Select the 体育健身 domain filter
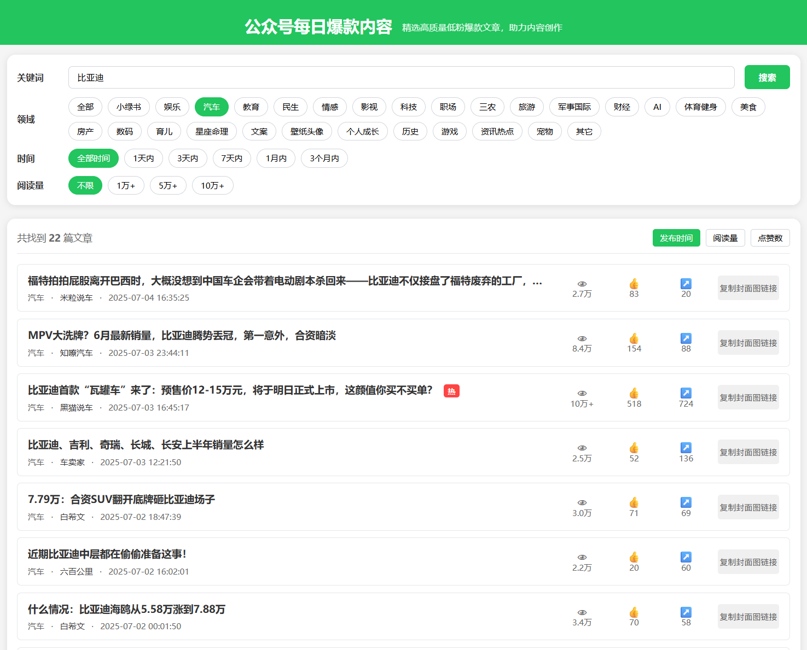Image resolution: width=807 pixels, height=650 pixels. click(701, 107)
